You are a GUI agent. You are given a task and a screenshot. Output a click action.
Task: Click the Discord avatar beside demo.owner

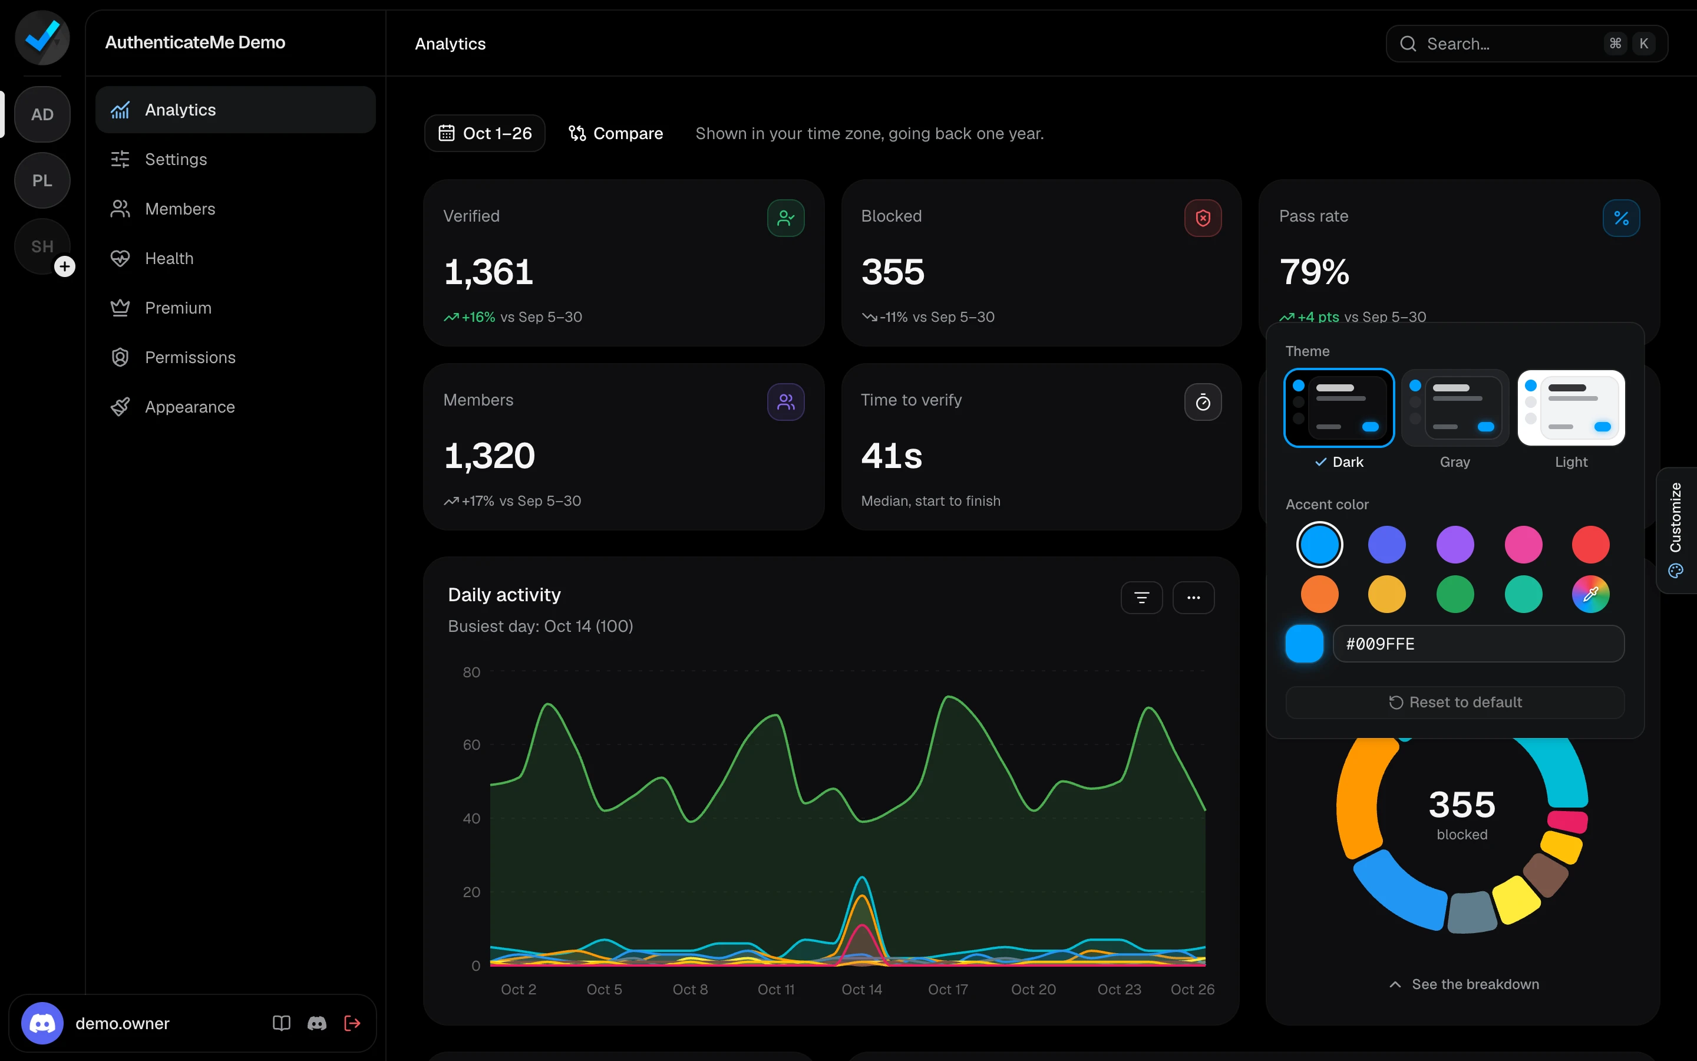(x=42, y=1023)
